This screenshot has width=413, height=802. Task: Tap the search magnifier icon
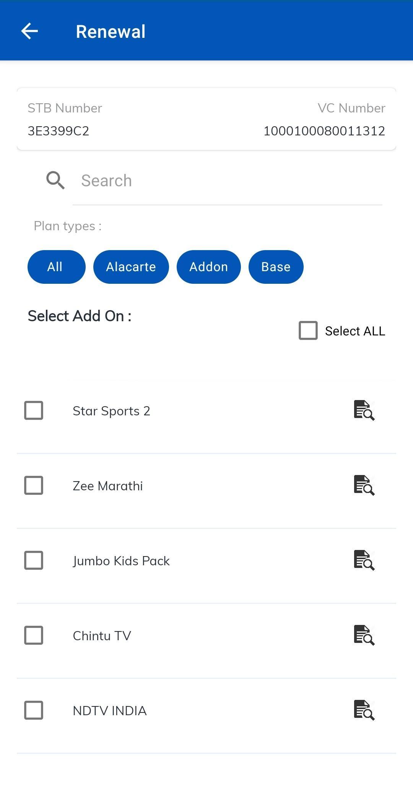[x=55, y=180]
